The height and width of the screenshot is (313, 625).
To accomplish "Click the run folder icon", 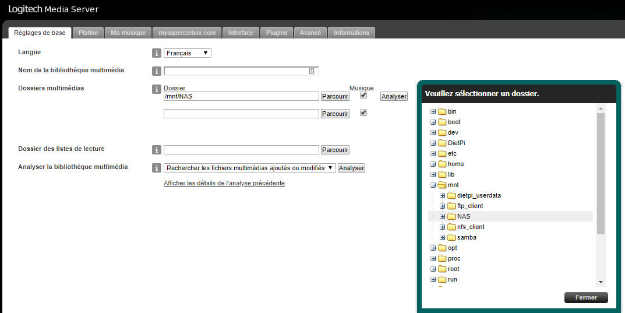I will pos(442,280).
